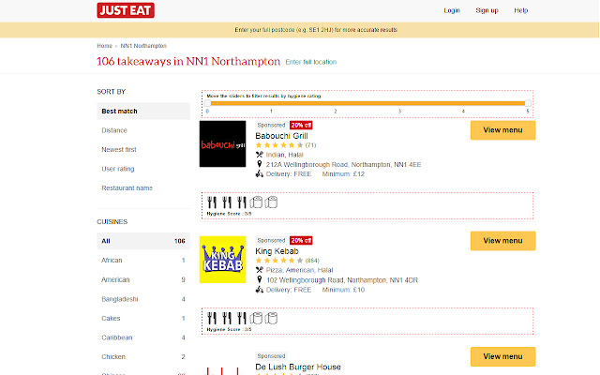
Task: Open the Babouchi Grill restaurant name
Action: pos(281,136)
